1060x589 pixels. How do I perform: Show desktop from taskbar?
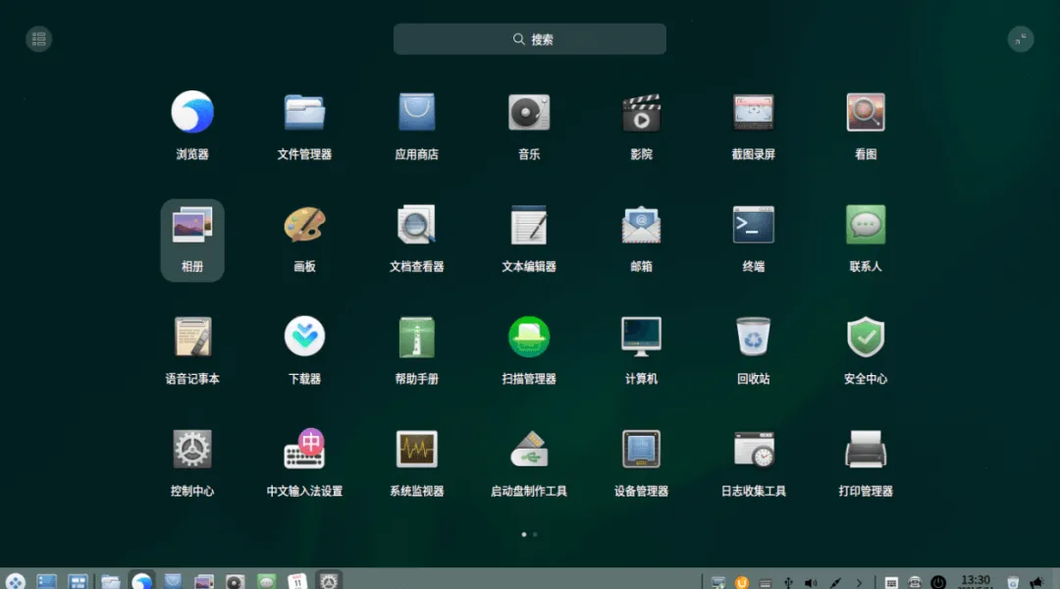coord(47,581)
